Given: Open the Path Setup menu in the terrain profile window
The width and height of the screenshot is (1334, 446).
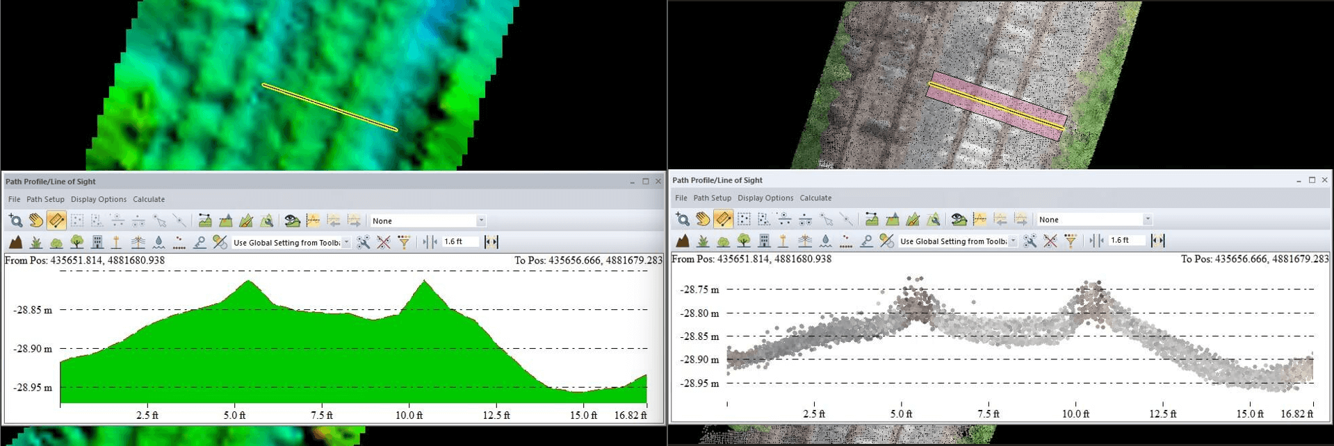Looking at the screenshot, I should click(x=45, y=199).
